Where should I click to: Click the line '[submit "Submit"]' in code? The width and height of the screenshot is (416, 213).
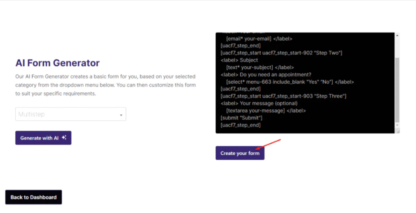tap(241, 117)
